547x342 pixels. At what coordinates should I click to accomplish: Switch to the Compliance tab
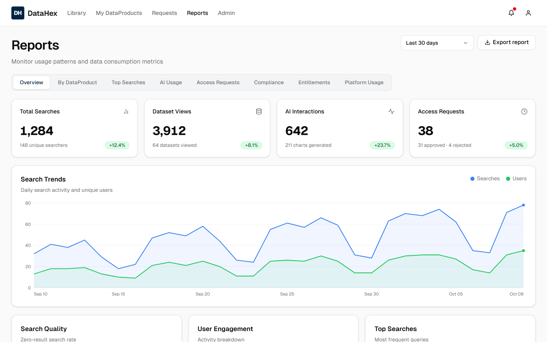269,82
